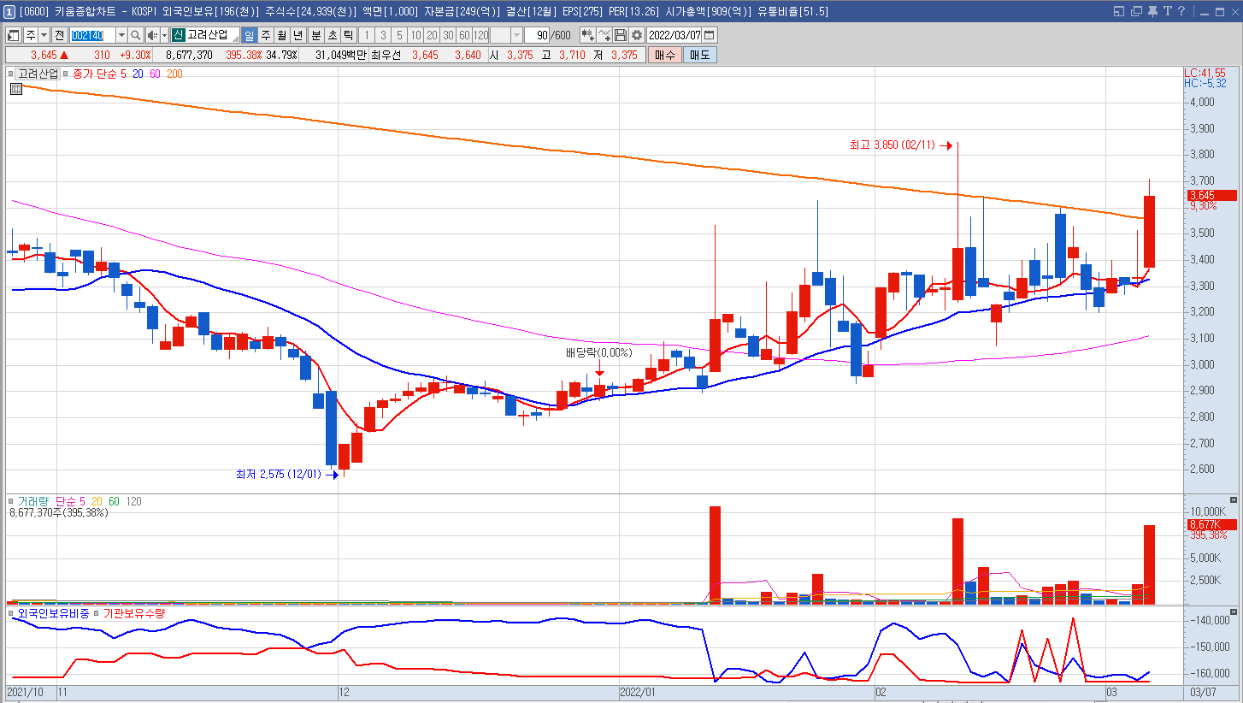Click the screen number 1 badge
Screen dimensions: 1243x703
click(x=9, y=11)
